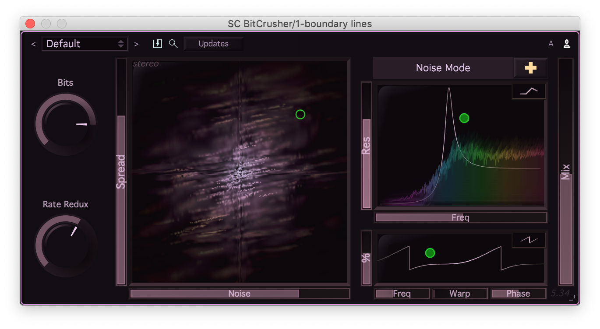Go to next preset with right arrow

136,44
